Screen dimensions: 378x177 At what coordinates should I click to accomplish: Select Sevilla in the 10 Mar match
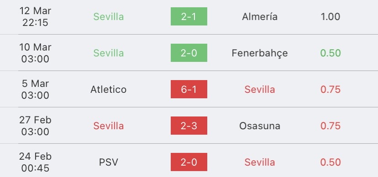(x=109, y=53)
